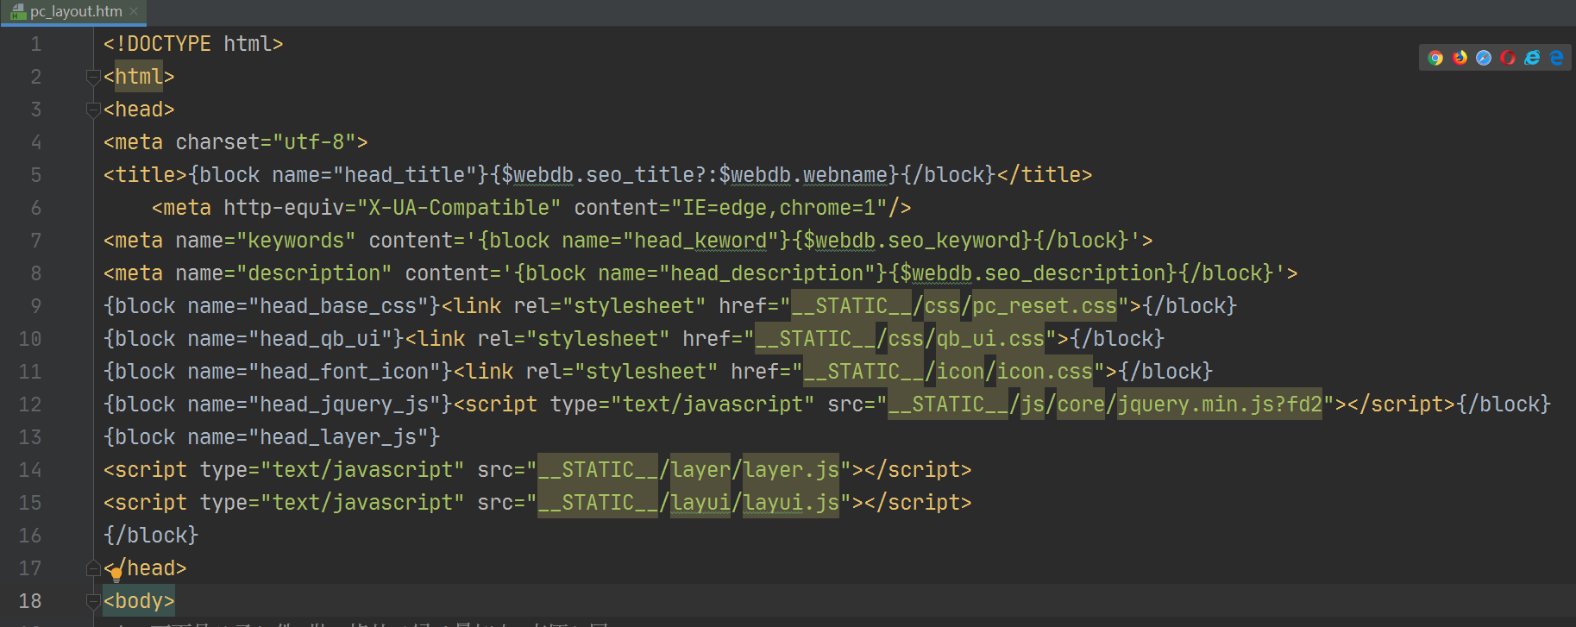Open page in Opera browser

click(x=1508, y=58)
